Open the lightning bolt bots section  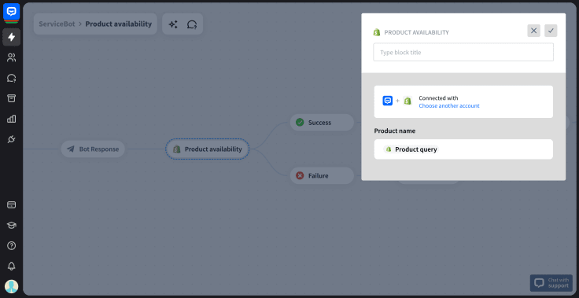pyautogui.click(x=12, y=37)
